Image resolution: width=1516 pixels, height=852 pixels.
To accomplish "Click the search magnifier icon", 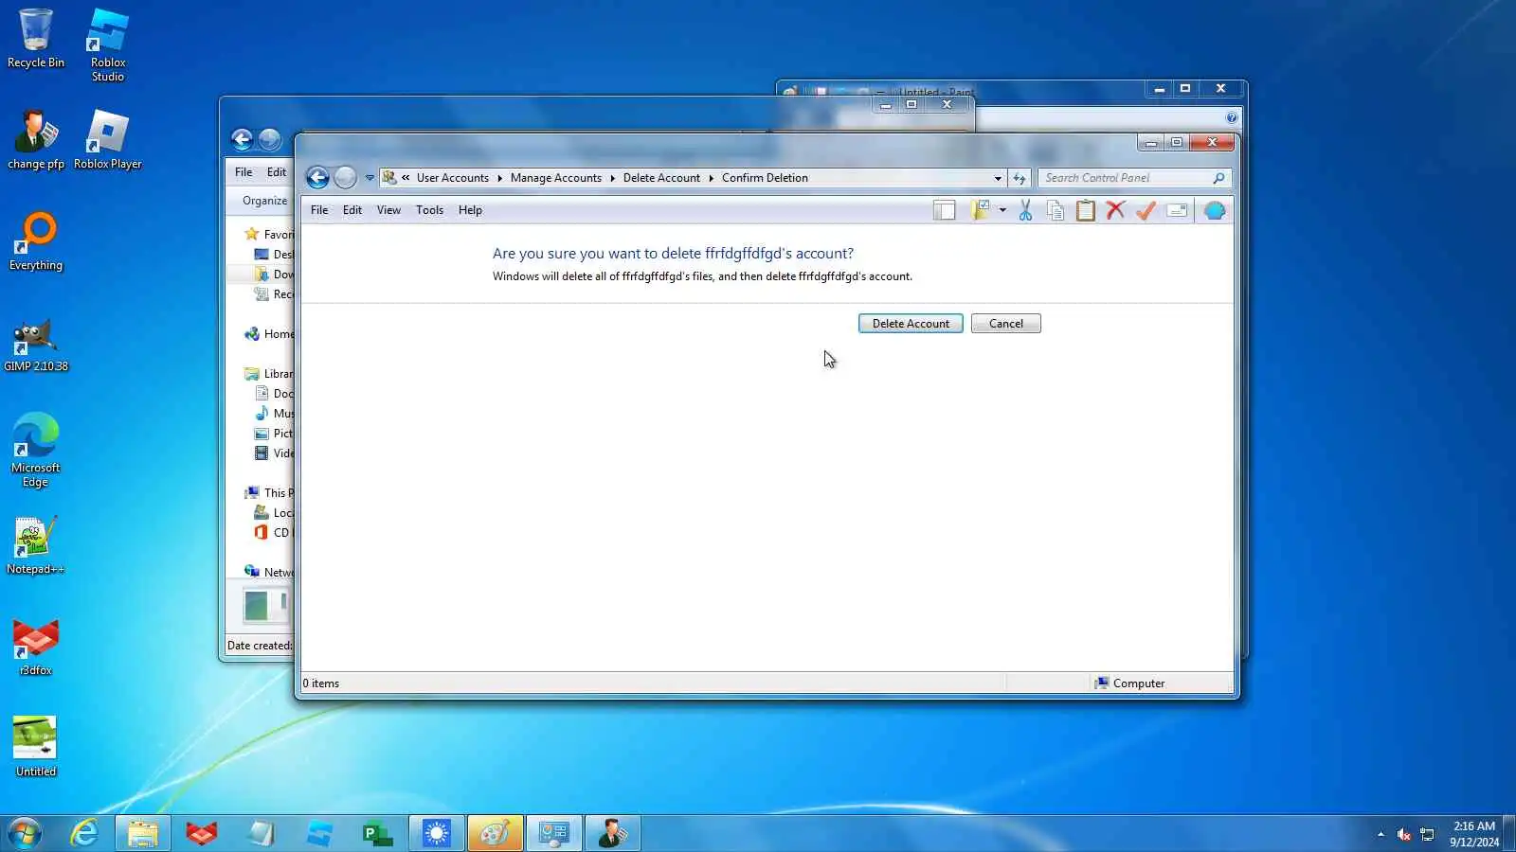I will tap(1218, 178).
